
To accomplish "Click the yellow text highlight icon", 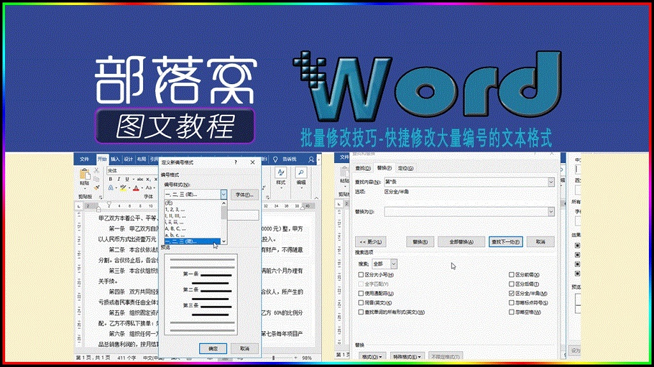I will pyautogui.click(x=123, y=188).
